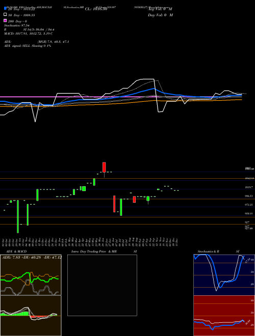Click 'ADX signal: SELL Slowing @ 1%' text

tap(28, 46)
